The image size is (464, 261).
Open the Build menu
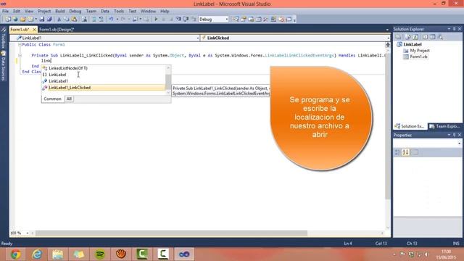pyautogui.click(x=59, y=12)
